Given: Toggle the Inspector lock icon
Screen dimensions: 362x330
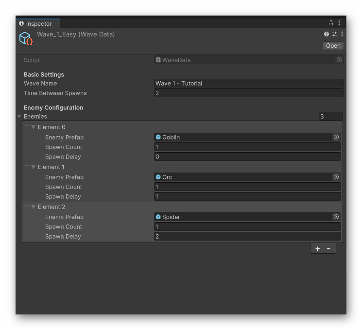Looking at the screenshot, I should point(331,23).
